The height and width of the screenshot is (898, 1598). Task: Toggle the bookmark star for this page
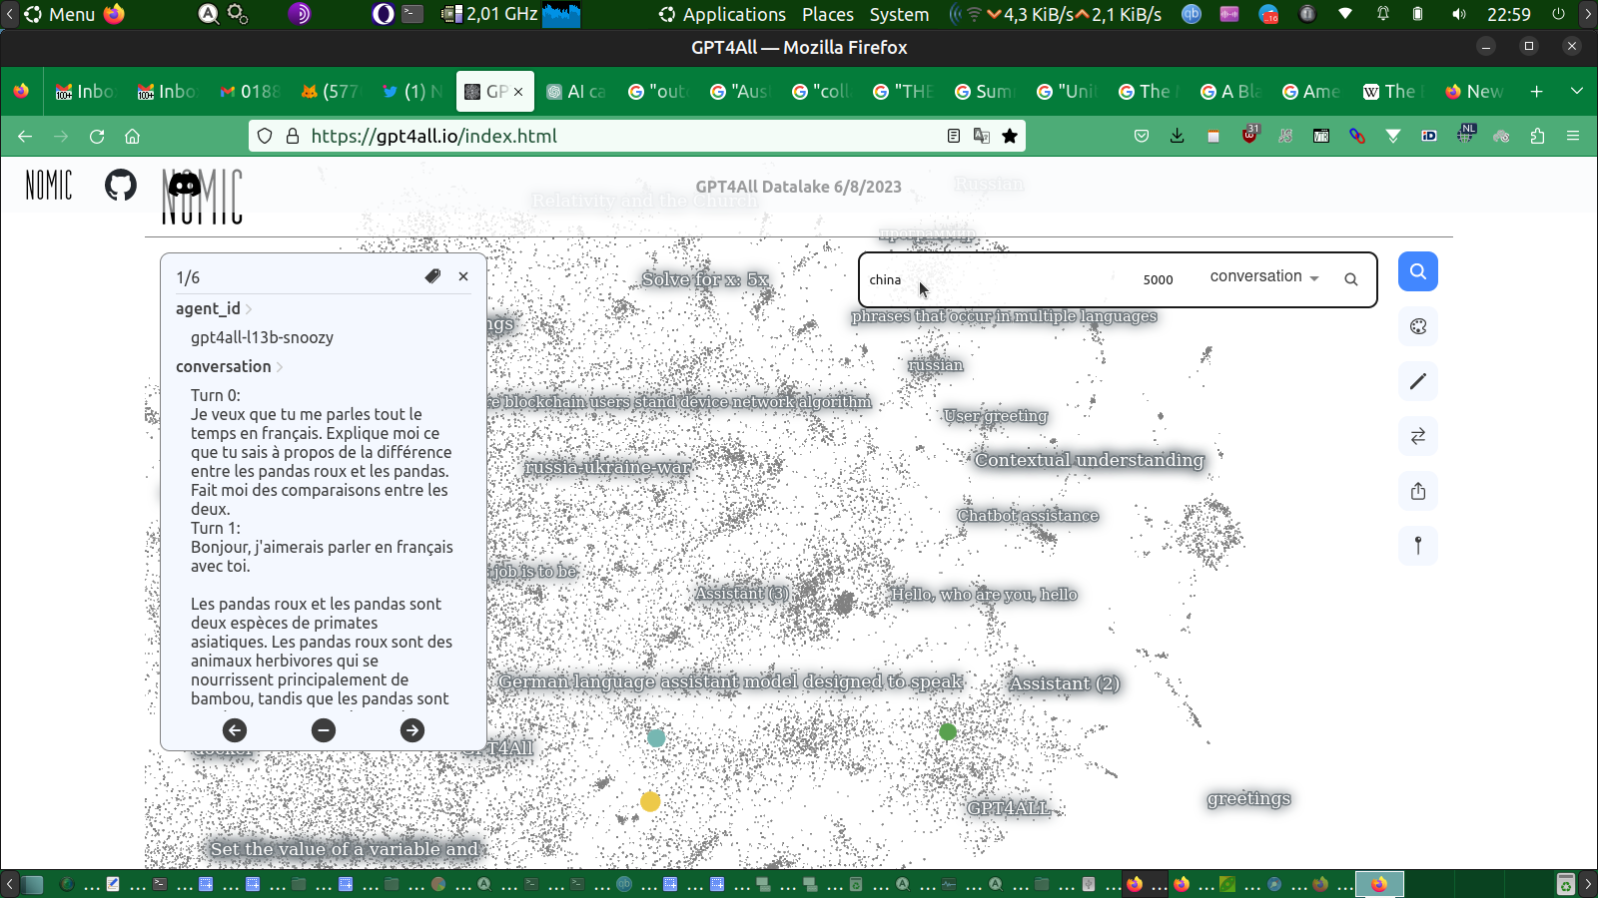pyautogui.click(x=1010, y=136)
